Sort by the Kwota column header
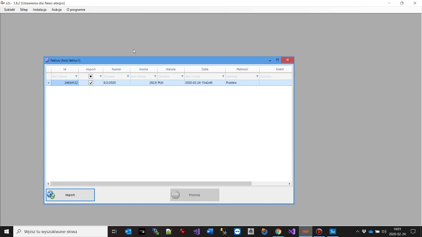 143,69
